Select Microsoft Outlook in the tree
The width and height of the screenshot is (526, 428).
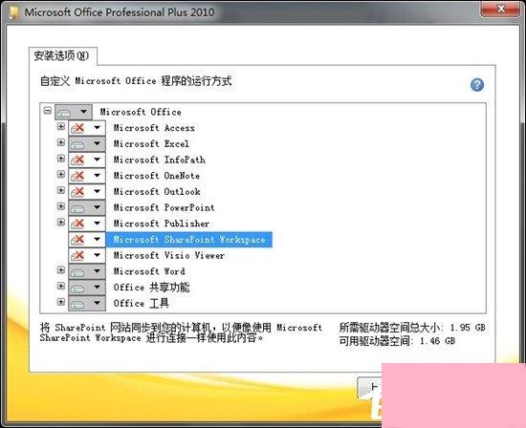[157, 191]
